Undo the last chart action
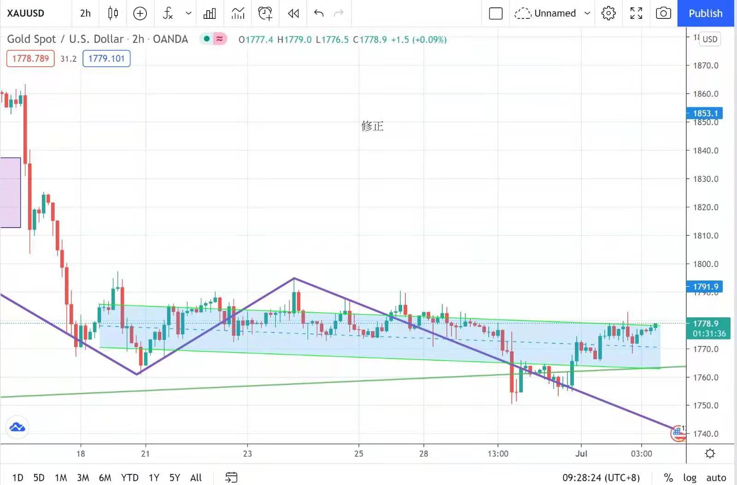The image size is (737, 485). 319,13
